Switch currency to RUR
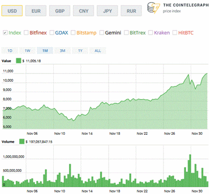This screenshot has width=209, height=194. point(131,11)
